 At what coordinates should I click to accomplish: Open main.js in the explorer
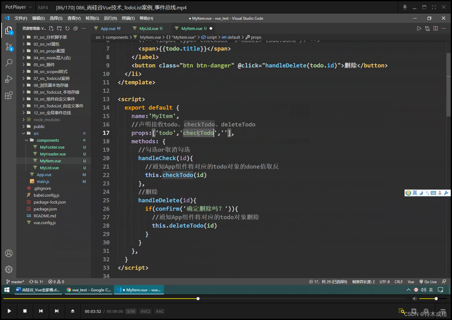click(43, 181)
